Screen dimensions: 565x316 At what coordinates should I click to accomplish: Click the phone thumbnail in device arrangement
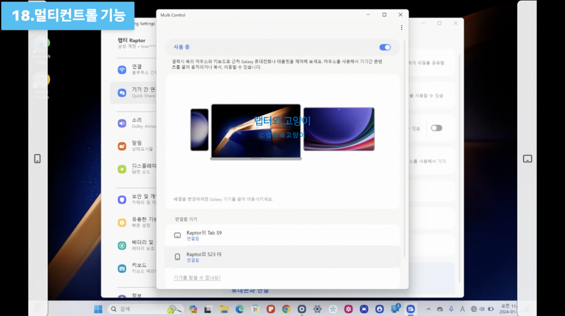(199, 130)
